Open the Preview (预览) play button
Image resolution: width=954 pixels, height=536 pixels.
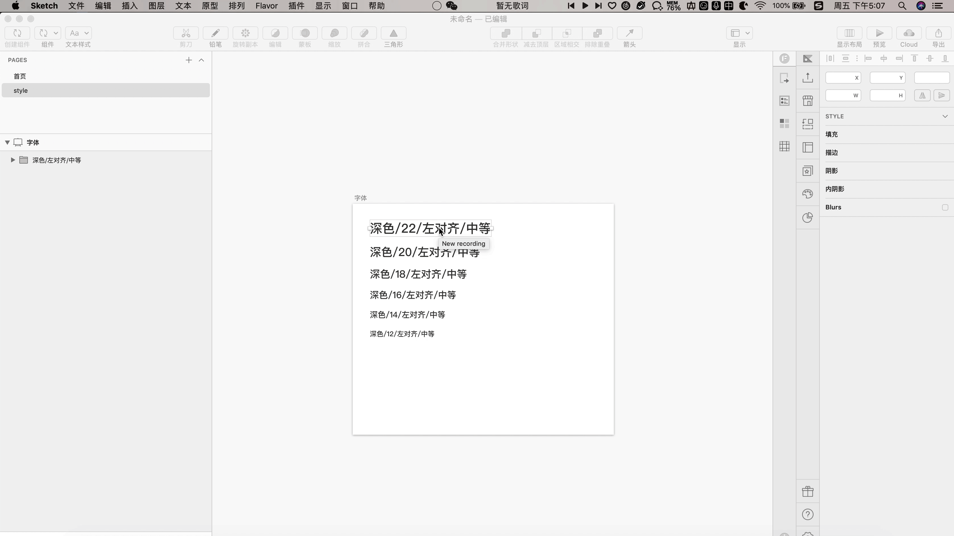(x=879, y=33)
